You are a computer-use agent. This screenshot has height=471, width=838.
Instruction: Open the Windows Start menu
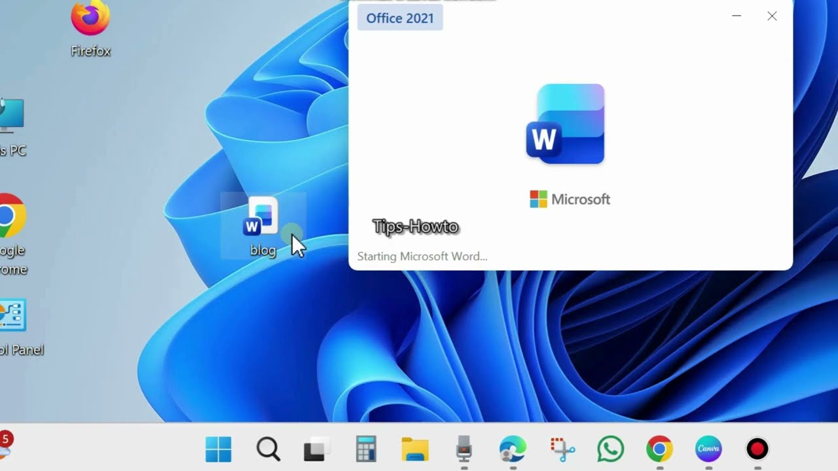pos(218,449)
